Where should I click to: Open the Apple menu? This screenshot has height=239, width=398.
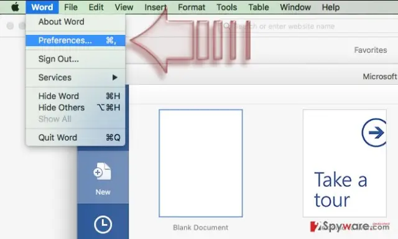click(15, 7)
